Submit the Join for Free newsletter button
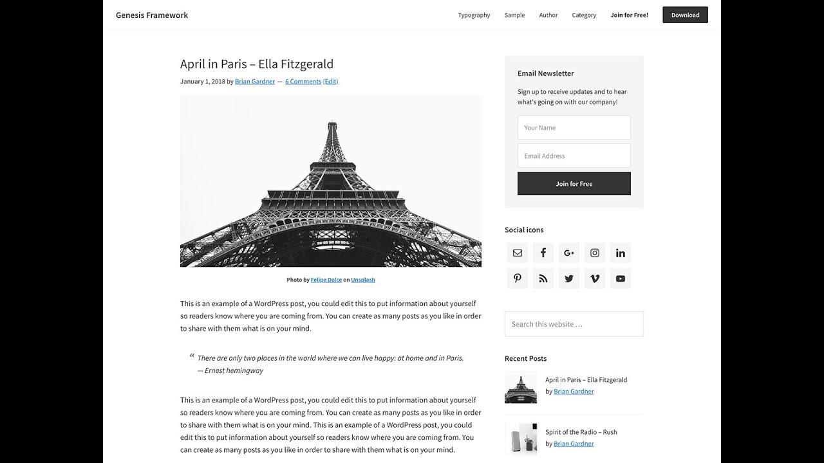824x463 pixels. coord(574,183)
